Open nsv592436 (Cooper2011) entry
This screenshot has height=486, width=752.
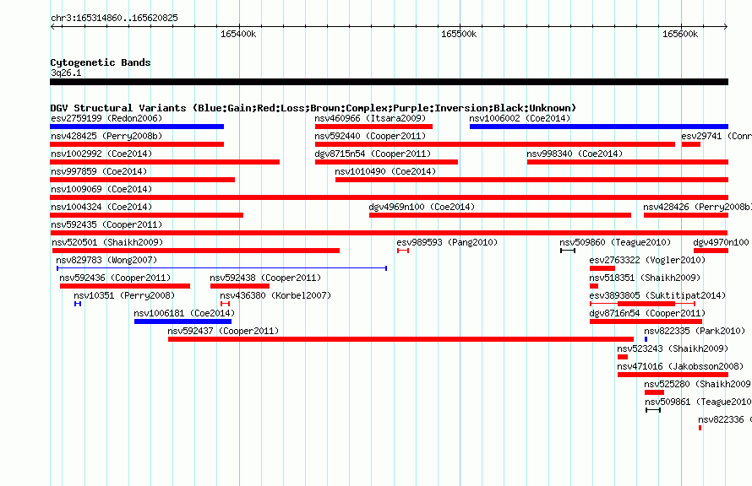coord(115,278)
